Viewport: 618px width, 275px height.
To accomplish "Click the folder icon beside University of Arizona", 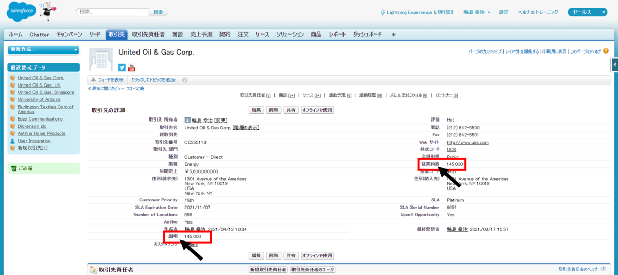I will (12, 100).
